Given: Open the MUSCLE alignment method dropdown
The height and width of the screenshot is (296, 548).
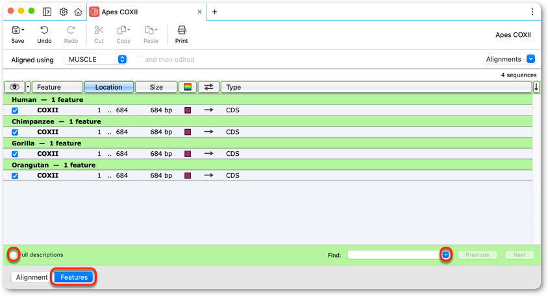Looking at the screenshot, I should 95,60.
